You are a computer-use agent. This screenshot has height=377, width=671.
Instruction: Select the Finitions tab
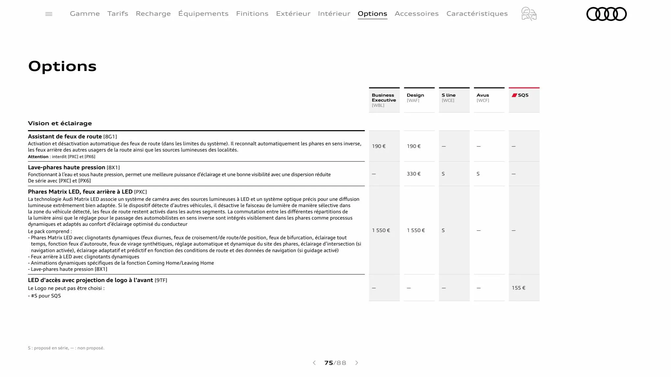252,13
